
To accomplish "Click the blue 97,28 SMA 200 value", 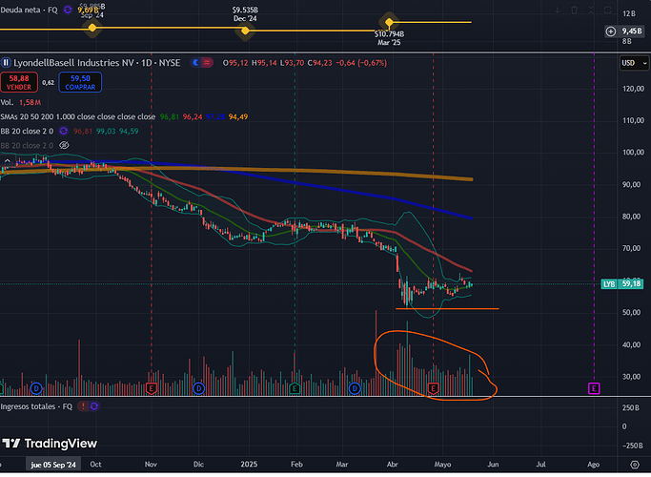I will coord(215,117).
